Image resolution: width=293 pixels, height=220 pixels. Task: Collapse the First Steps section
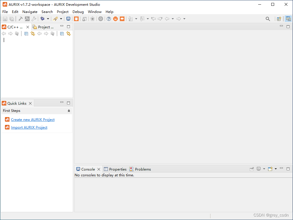point(69,110)
